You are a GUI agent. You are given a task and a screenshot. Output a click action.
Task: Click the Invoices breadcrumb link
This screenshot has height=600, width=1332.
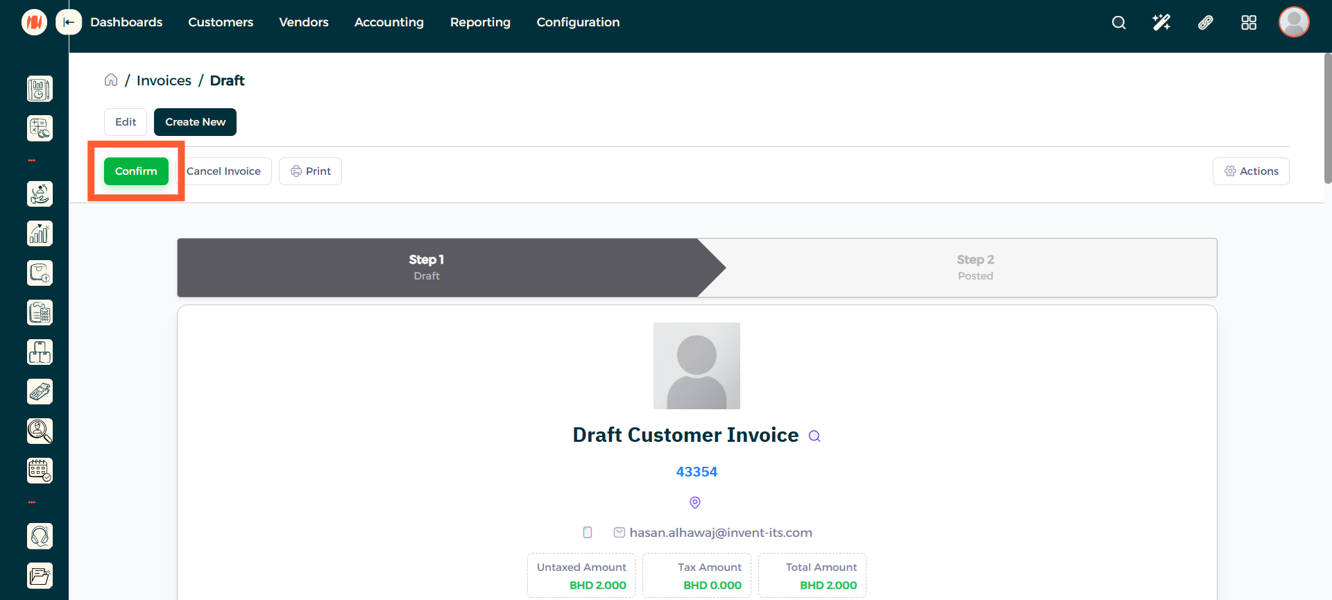coord(164,80)
